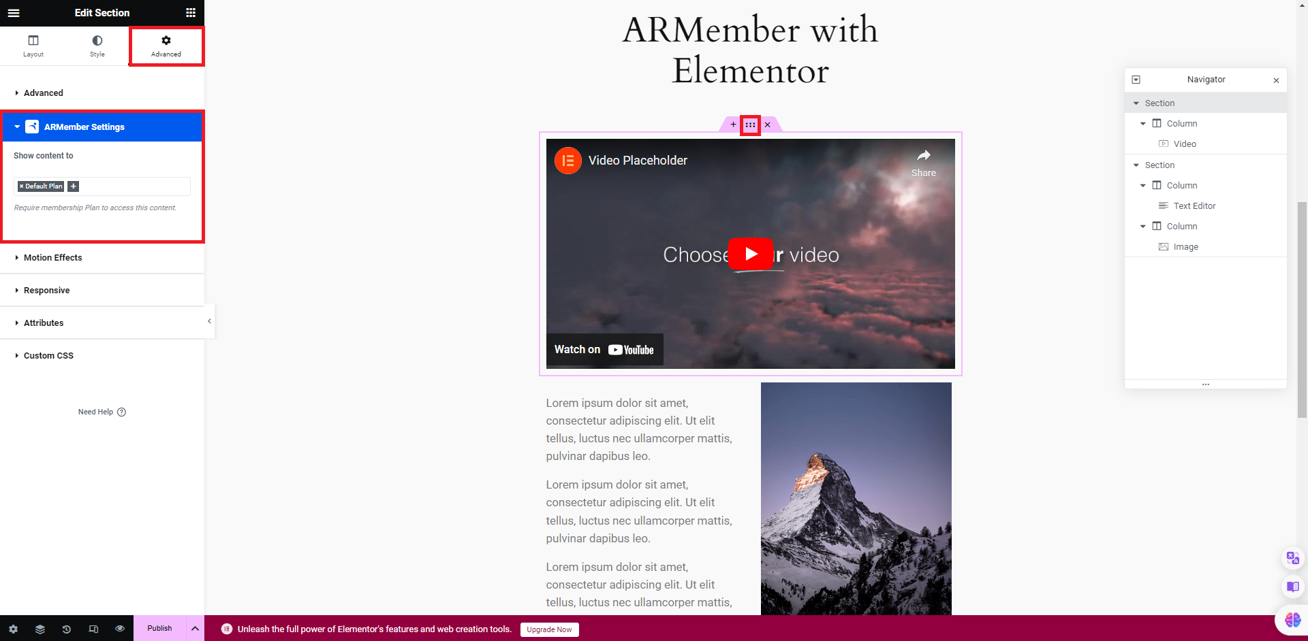
Task: Switch to the Layout tab
Action: click(33, 46)
